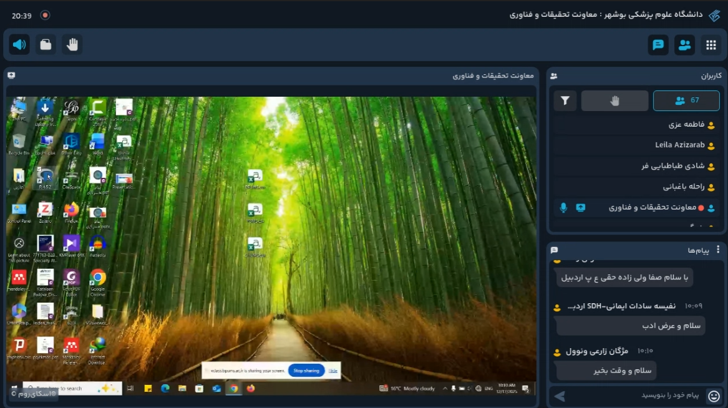The width and height of the screenshot is (728, 408).
Task: Toggle the chat panel button in top bar
Action: pos(658,45)
